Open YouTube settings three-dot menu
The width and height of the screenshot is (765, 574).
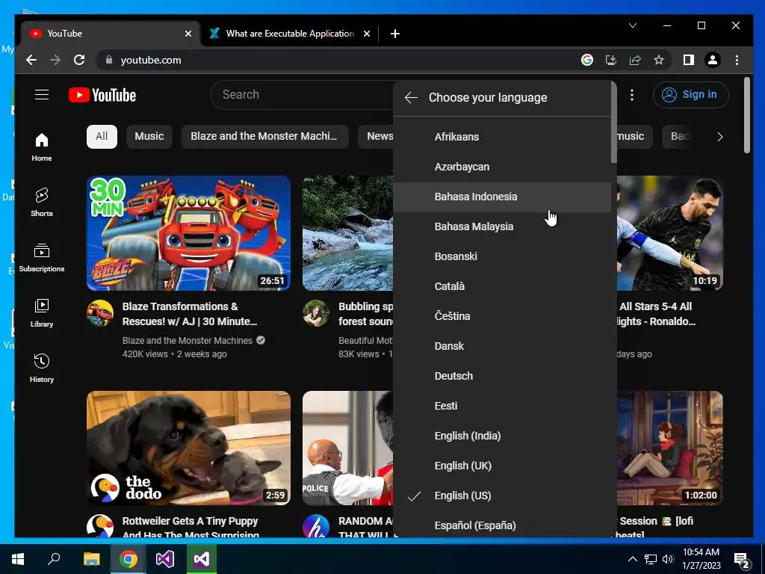(632, 95)
